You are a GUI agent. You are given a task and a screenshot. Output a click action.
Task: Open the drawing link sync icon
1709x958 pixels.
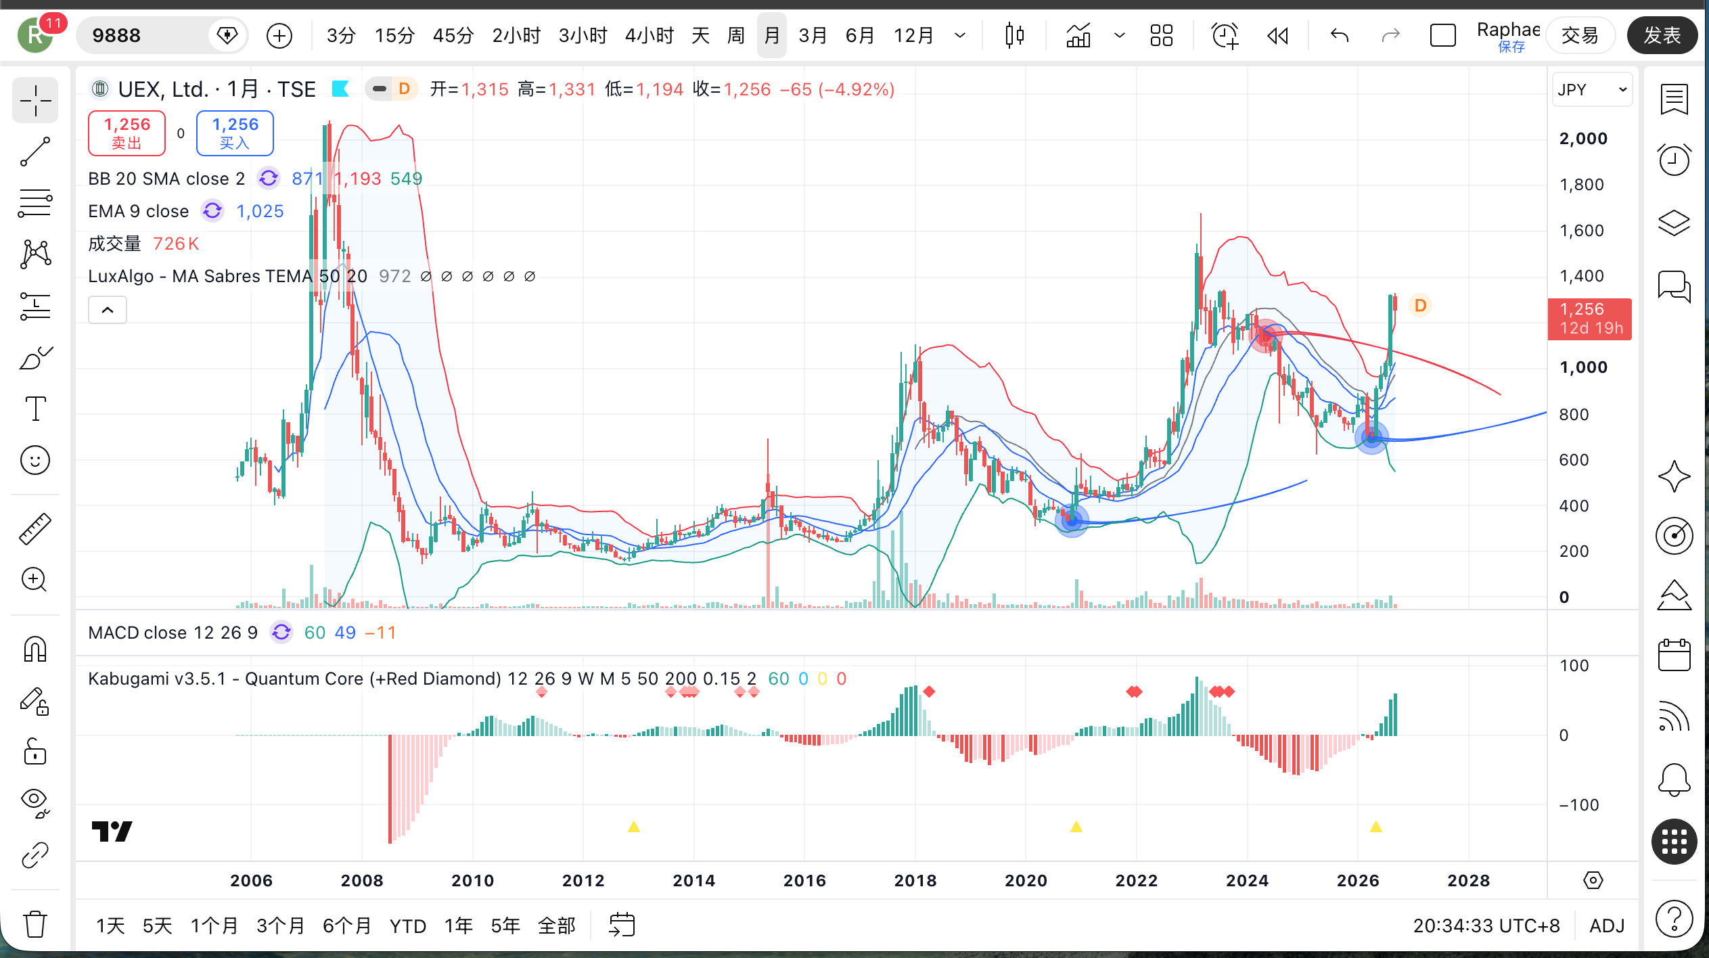[35, 855]
